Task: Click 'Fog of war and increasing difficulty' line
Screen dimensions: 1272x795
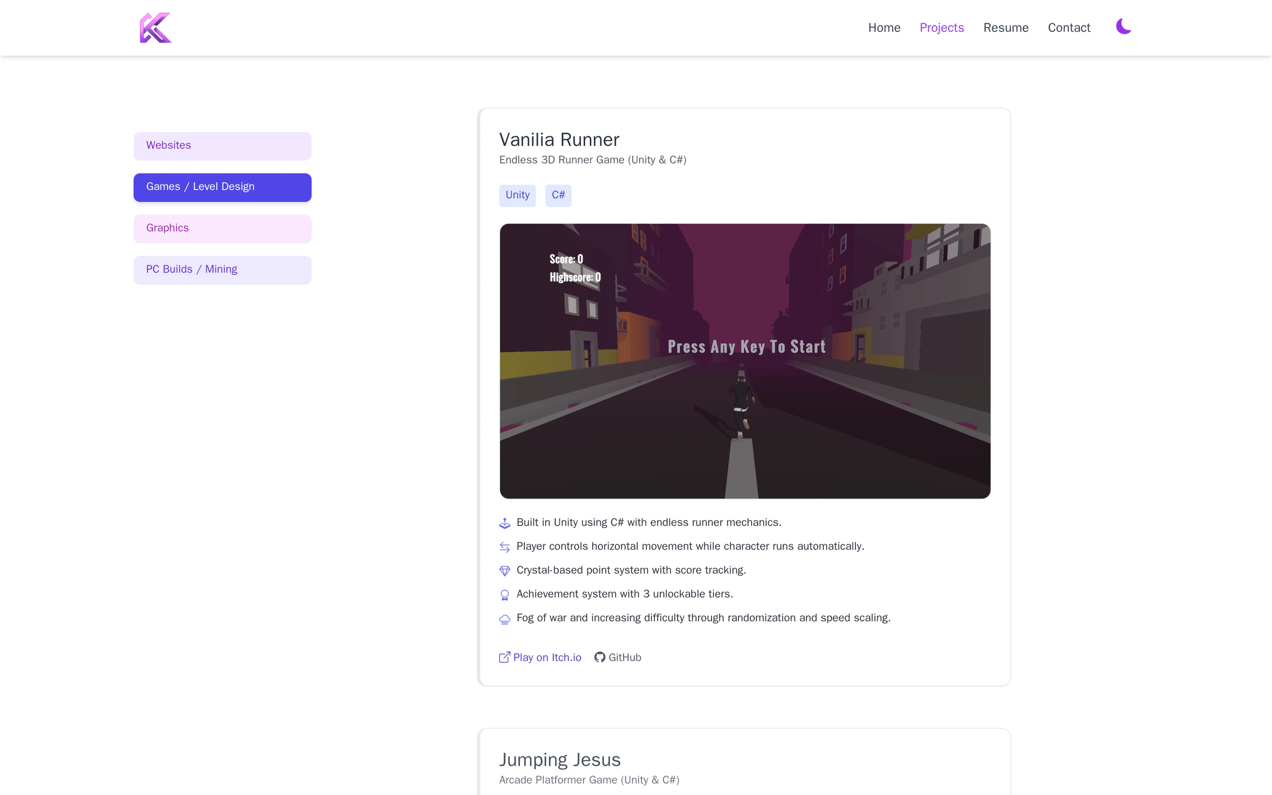Action: pos(703,618)
